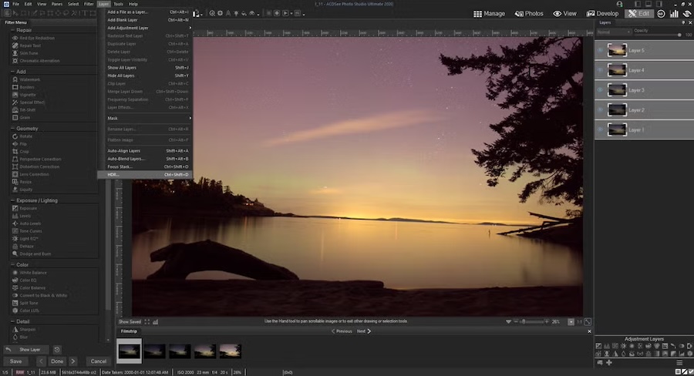Select the Crop tool in Filter Menu
Screen dimensions: 694x376
24,151
